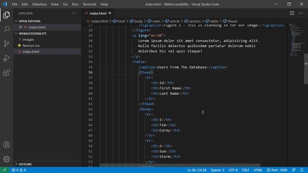This screenshot has height=173, width=308.
Task: Open the notifications bell icon
Action: (302, 170)
